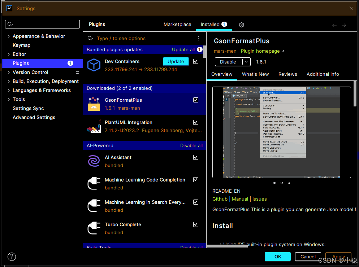Click the description panel vertical scrollbar
Viewport: 359px width, 267px height.
(x=355, y=94)
